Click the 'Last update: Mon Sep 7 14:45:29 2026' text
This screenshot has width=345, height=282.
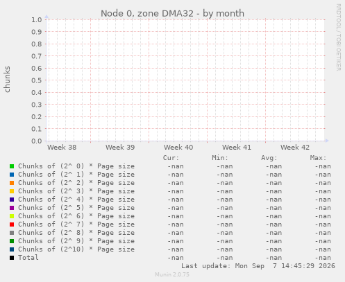point(258,266)
